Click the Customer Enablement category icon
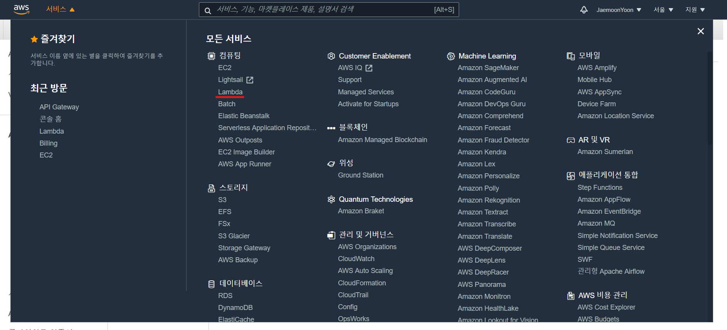 [331, 56]
